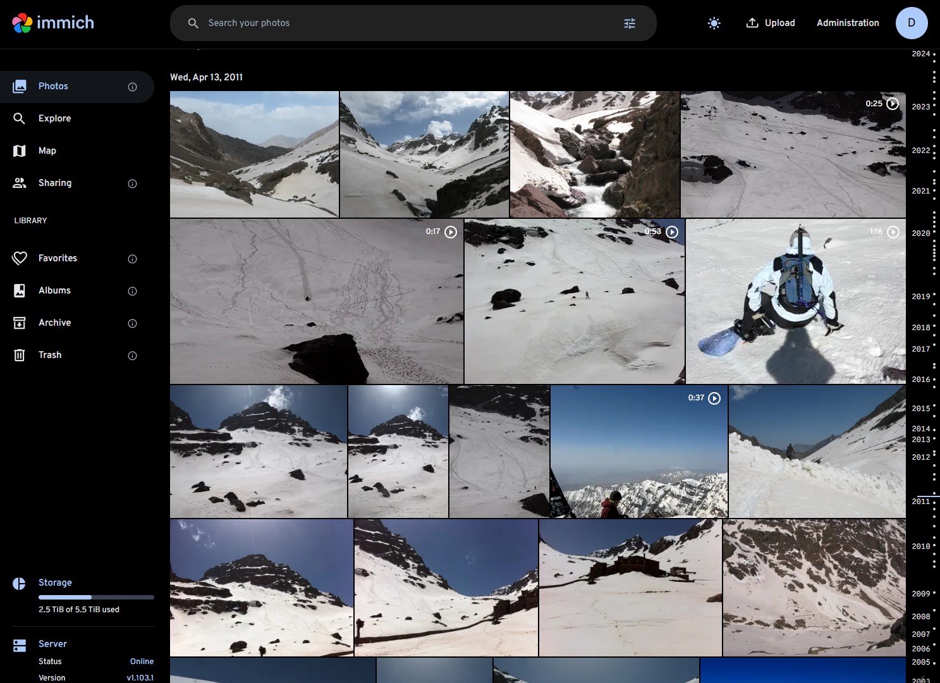Toggle light/dark theme sun icon
The image size is (940, 683).
[714, 23]
